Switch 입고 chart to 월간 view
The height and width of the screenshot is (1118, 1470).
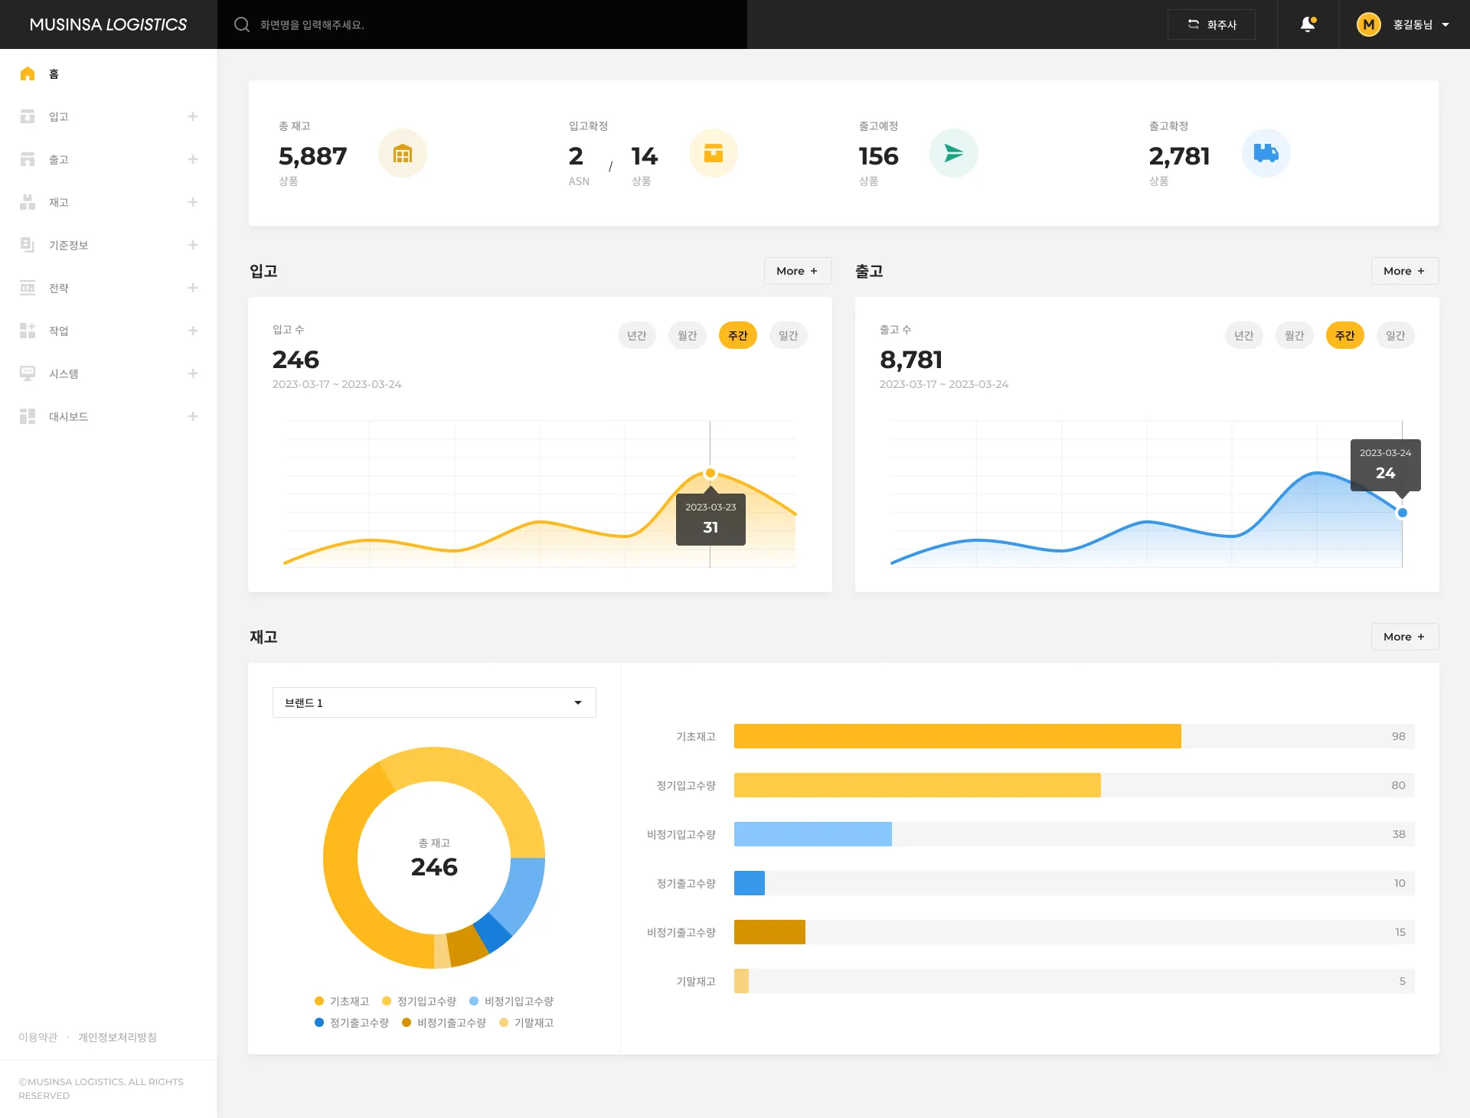click(687, 335)
